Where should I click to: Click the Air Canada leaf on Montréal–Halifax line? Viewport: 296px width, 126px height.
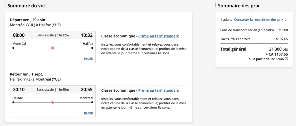point(53,48)
